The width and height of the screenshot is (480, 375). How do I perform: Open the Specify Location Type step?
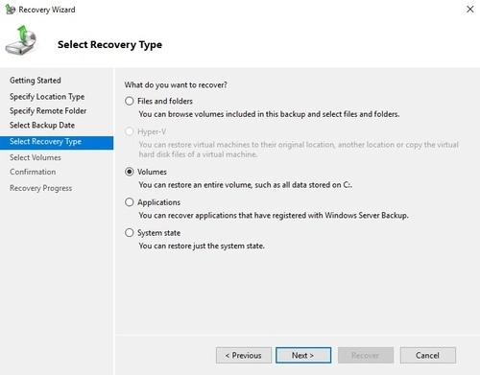pyautogui.click(x=47, y=97)
